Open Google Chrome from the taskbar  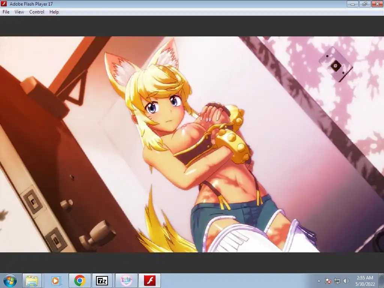pyautogui.click(x=79, y=280)
